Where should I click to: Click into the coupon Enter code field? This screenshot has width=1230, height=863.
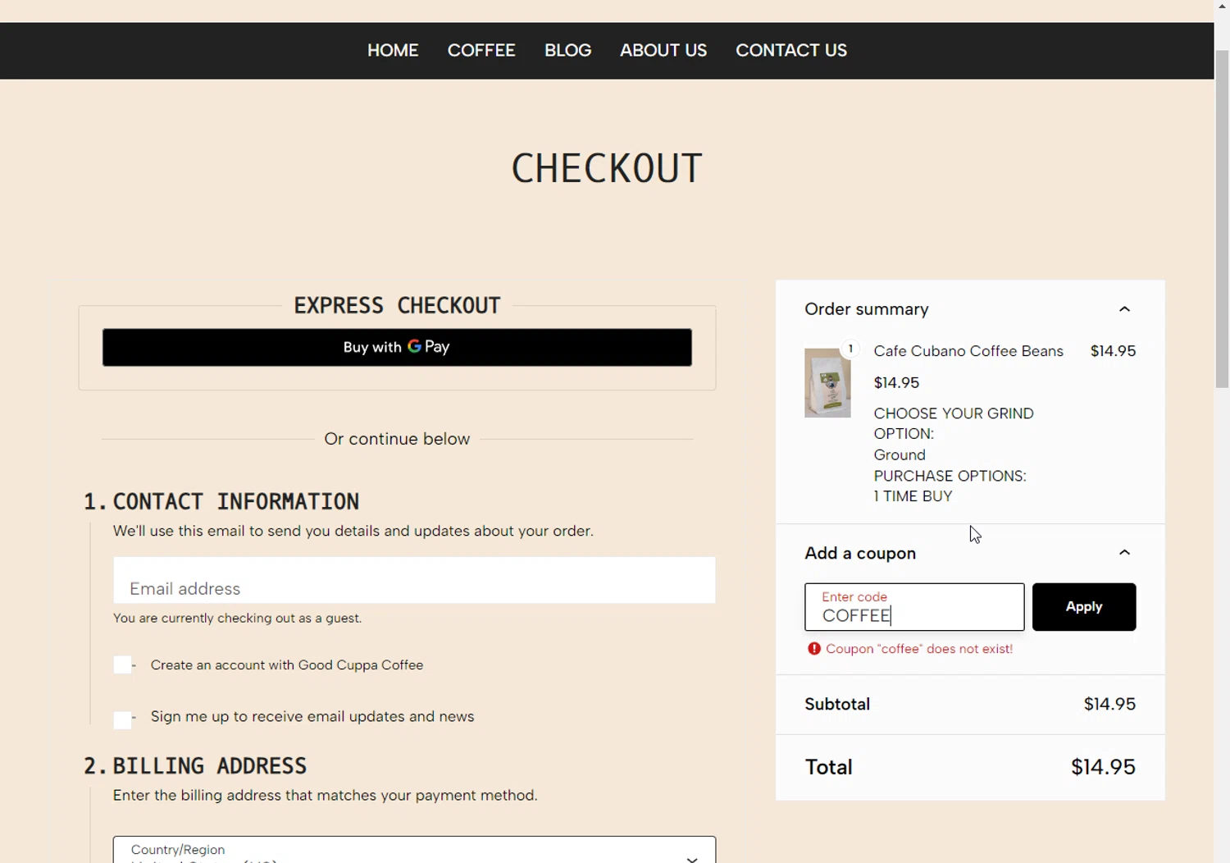(x=914, y=607)
